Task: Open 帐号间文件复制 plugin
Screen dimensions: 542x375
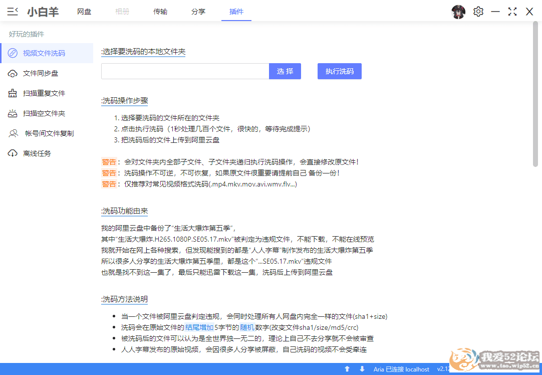Action: [x=48, y=133]
